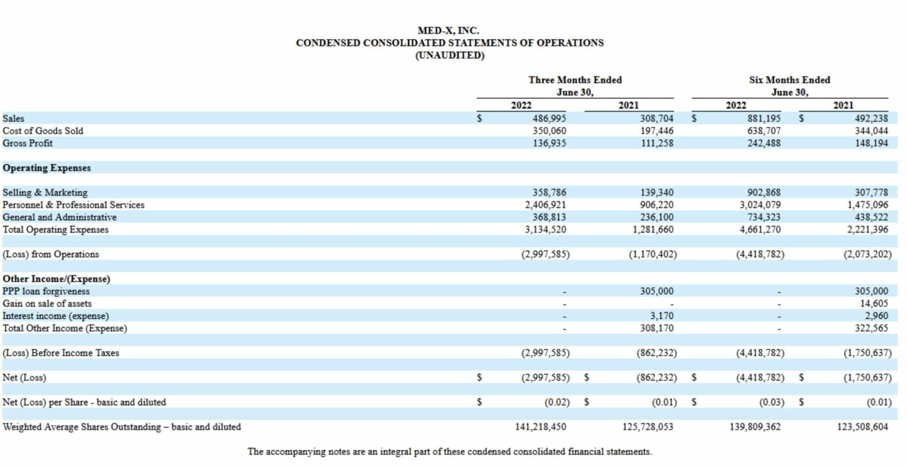The image size is (907, 468).
Task: Select the 'Gross Profit' row label
Action: (27, 143)
